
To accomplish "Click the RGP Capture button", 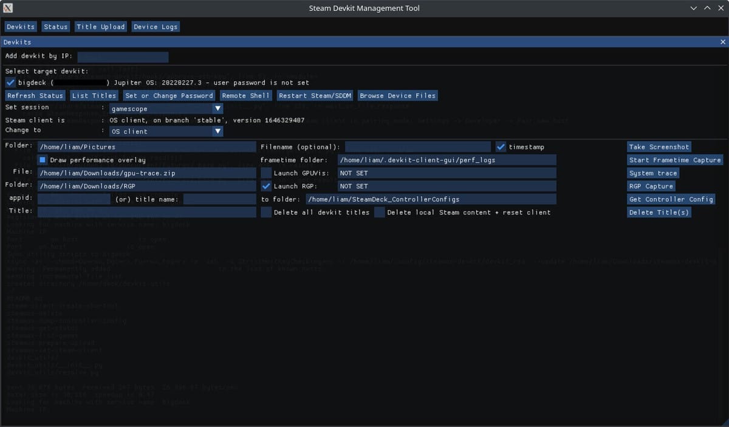I will 651,186.
